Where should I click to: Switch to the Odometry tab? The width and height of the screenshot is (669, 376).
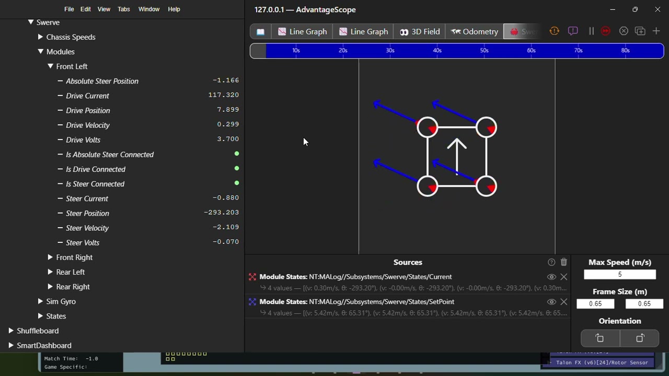click(x=474, y=31)
